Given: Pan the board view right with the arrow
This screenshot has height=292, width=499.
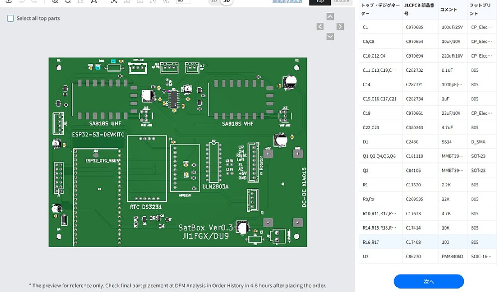Looking at the screenshot, I should click(x=340, y=27).
